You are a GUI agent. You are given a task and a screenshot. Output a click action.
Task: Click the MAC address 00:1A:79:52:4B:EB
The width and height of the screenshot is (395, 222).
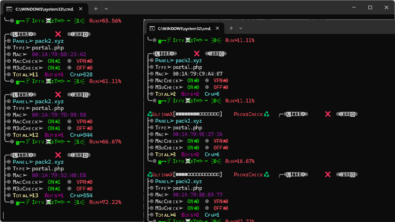[59, 175]
